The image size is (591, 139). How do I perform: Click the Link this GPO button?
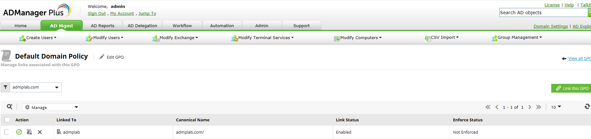coord(571,88)
